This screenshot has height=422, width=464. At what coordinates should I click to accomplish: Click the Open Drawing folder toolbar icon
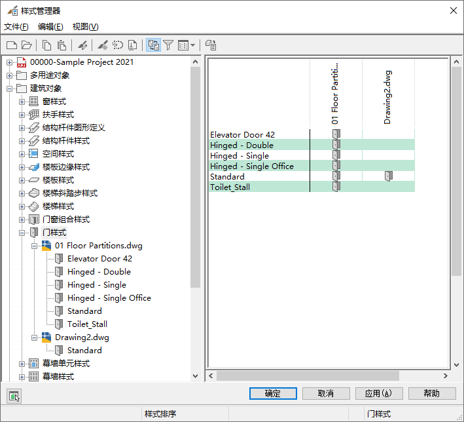pos(27,45)
